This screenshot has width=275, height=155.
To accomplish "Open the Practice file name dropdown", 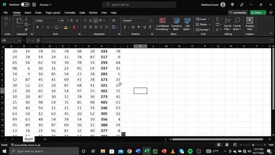I will tap(46, 5).
